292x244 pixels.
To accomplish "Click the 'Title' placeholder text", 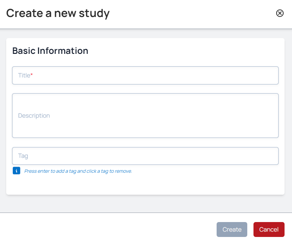I will coord(24,75).
